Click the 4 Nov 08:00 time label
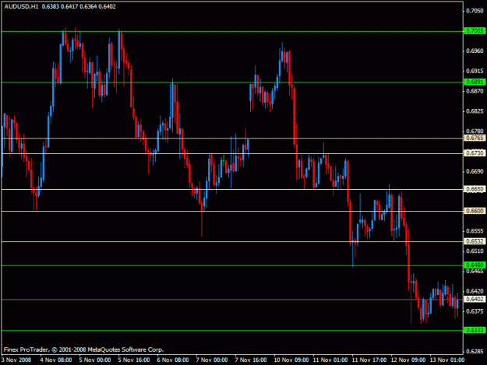Screen dimensions: 487x365 [x=56, y=360]
